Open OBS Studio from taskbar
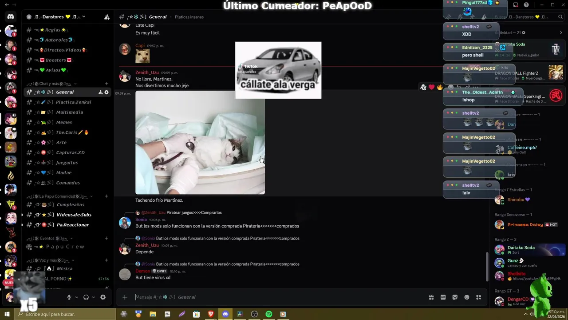This screenshot has height=320, width=568. coord(254,314)
